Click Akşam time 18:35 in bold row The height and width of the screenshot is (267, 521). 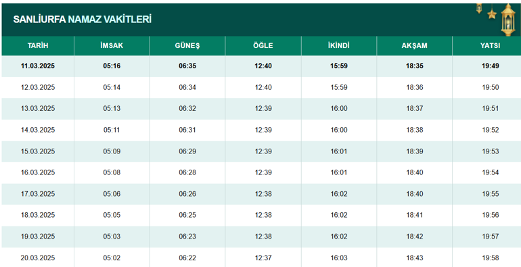tap(414, 66)
